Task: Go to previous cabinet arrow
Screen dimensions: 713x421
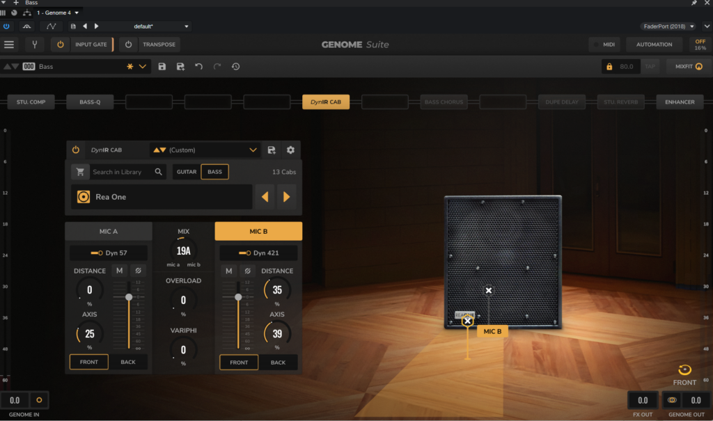Action: tap(265, 197)
